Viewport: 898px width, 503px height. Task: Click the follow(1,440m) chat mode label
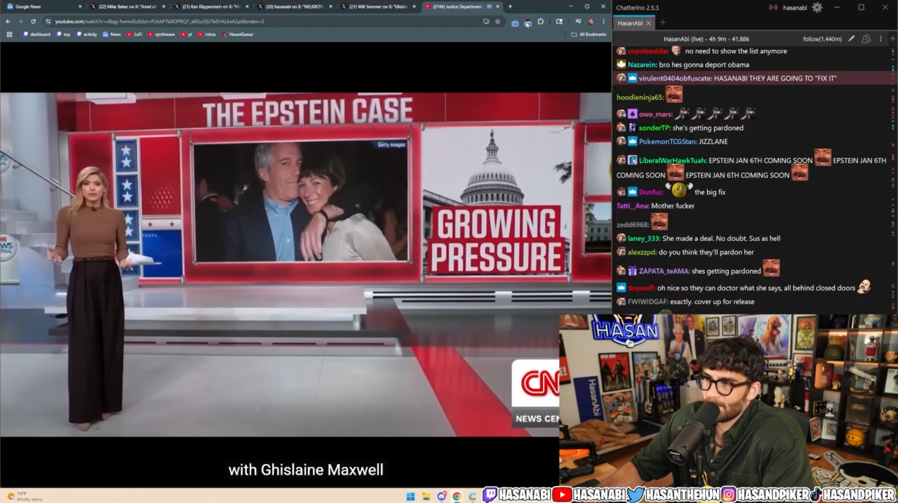pos(822,39)
